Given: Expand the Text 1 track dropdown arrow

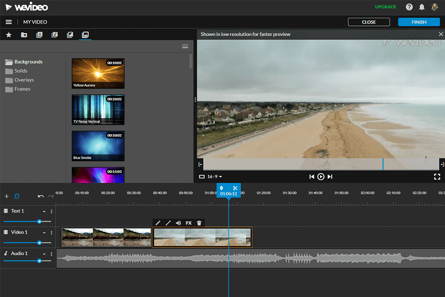Looking at the screenshot, I should (44, 212).
